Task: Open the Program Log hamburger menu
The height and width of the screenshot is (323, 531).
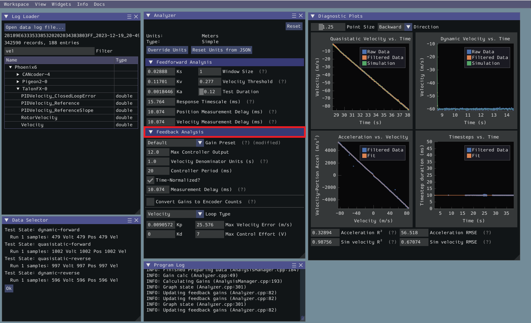Action: [x=294, y=265]
